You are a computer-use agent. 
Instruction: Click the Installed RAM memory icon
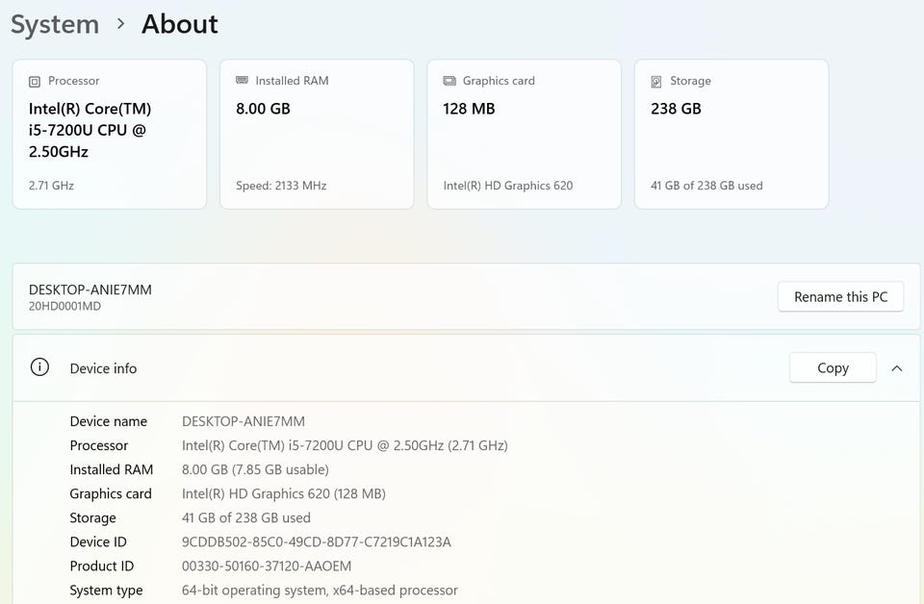242,80
